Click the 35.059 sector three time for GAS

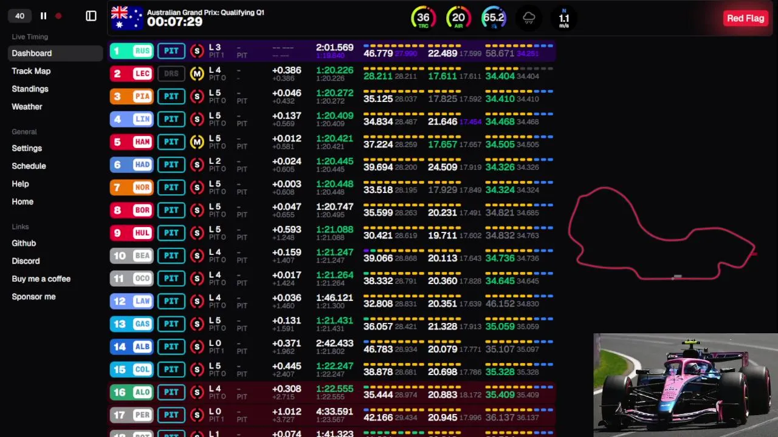(500, 327)
